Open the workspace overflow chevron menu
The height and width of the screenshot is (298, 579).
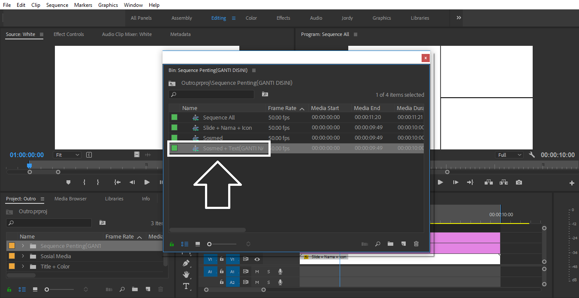point(459,18)
